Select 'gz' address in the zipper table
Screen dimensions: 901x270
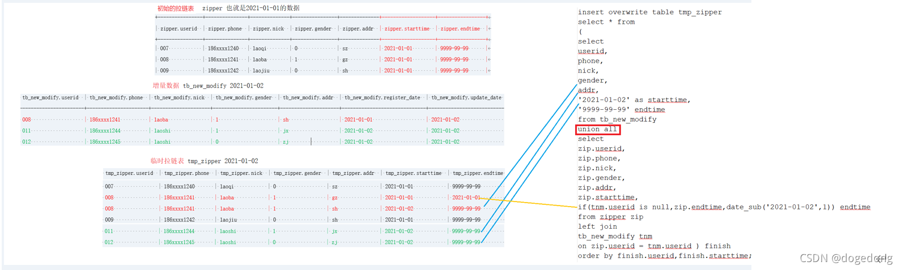(345, 59)
